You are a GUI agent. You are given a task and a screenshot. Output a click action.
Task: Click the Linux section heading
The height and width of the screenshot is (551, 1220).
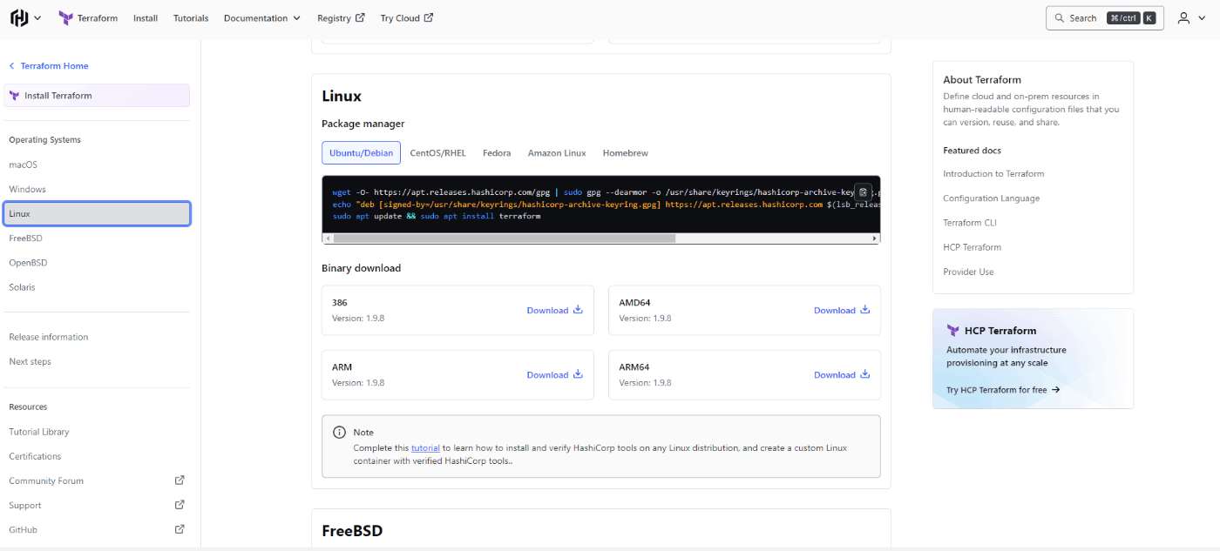click(x=342, y=97)
